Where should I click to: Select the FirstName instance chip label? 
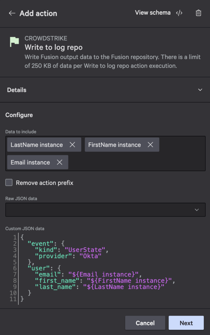tap(114, 145)
